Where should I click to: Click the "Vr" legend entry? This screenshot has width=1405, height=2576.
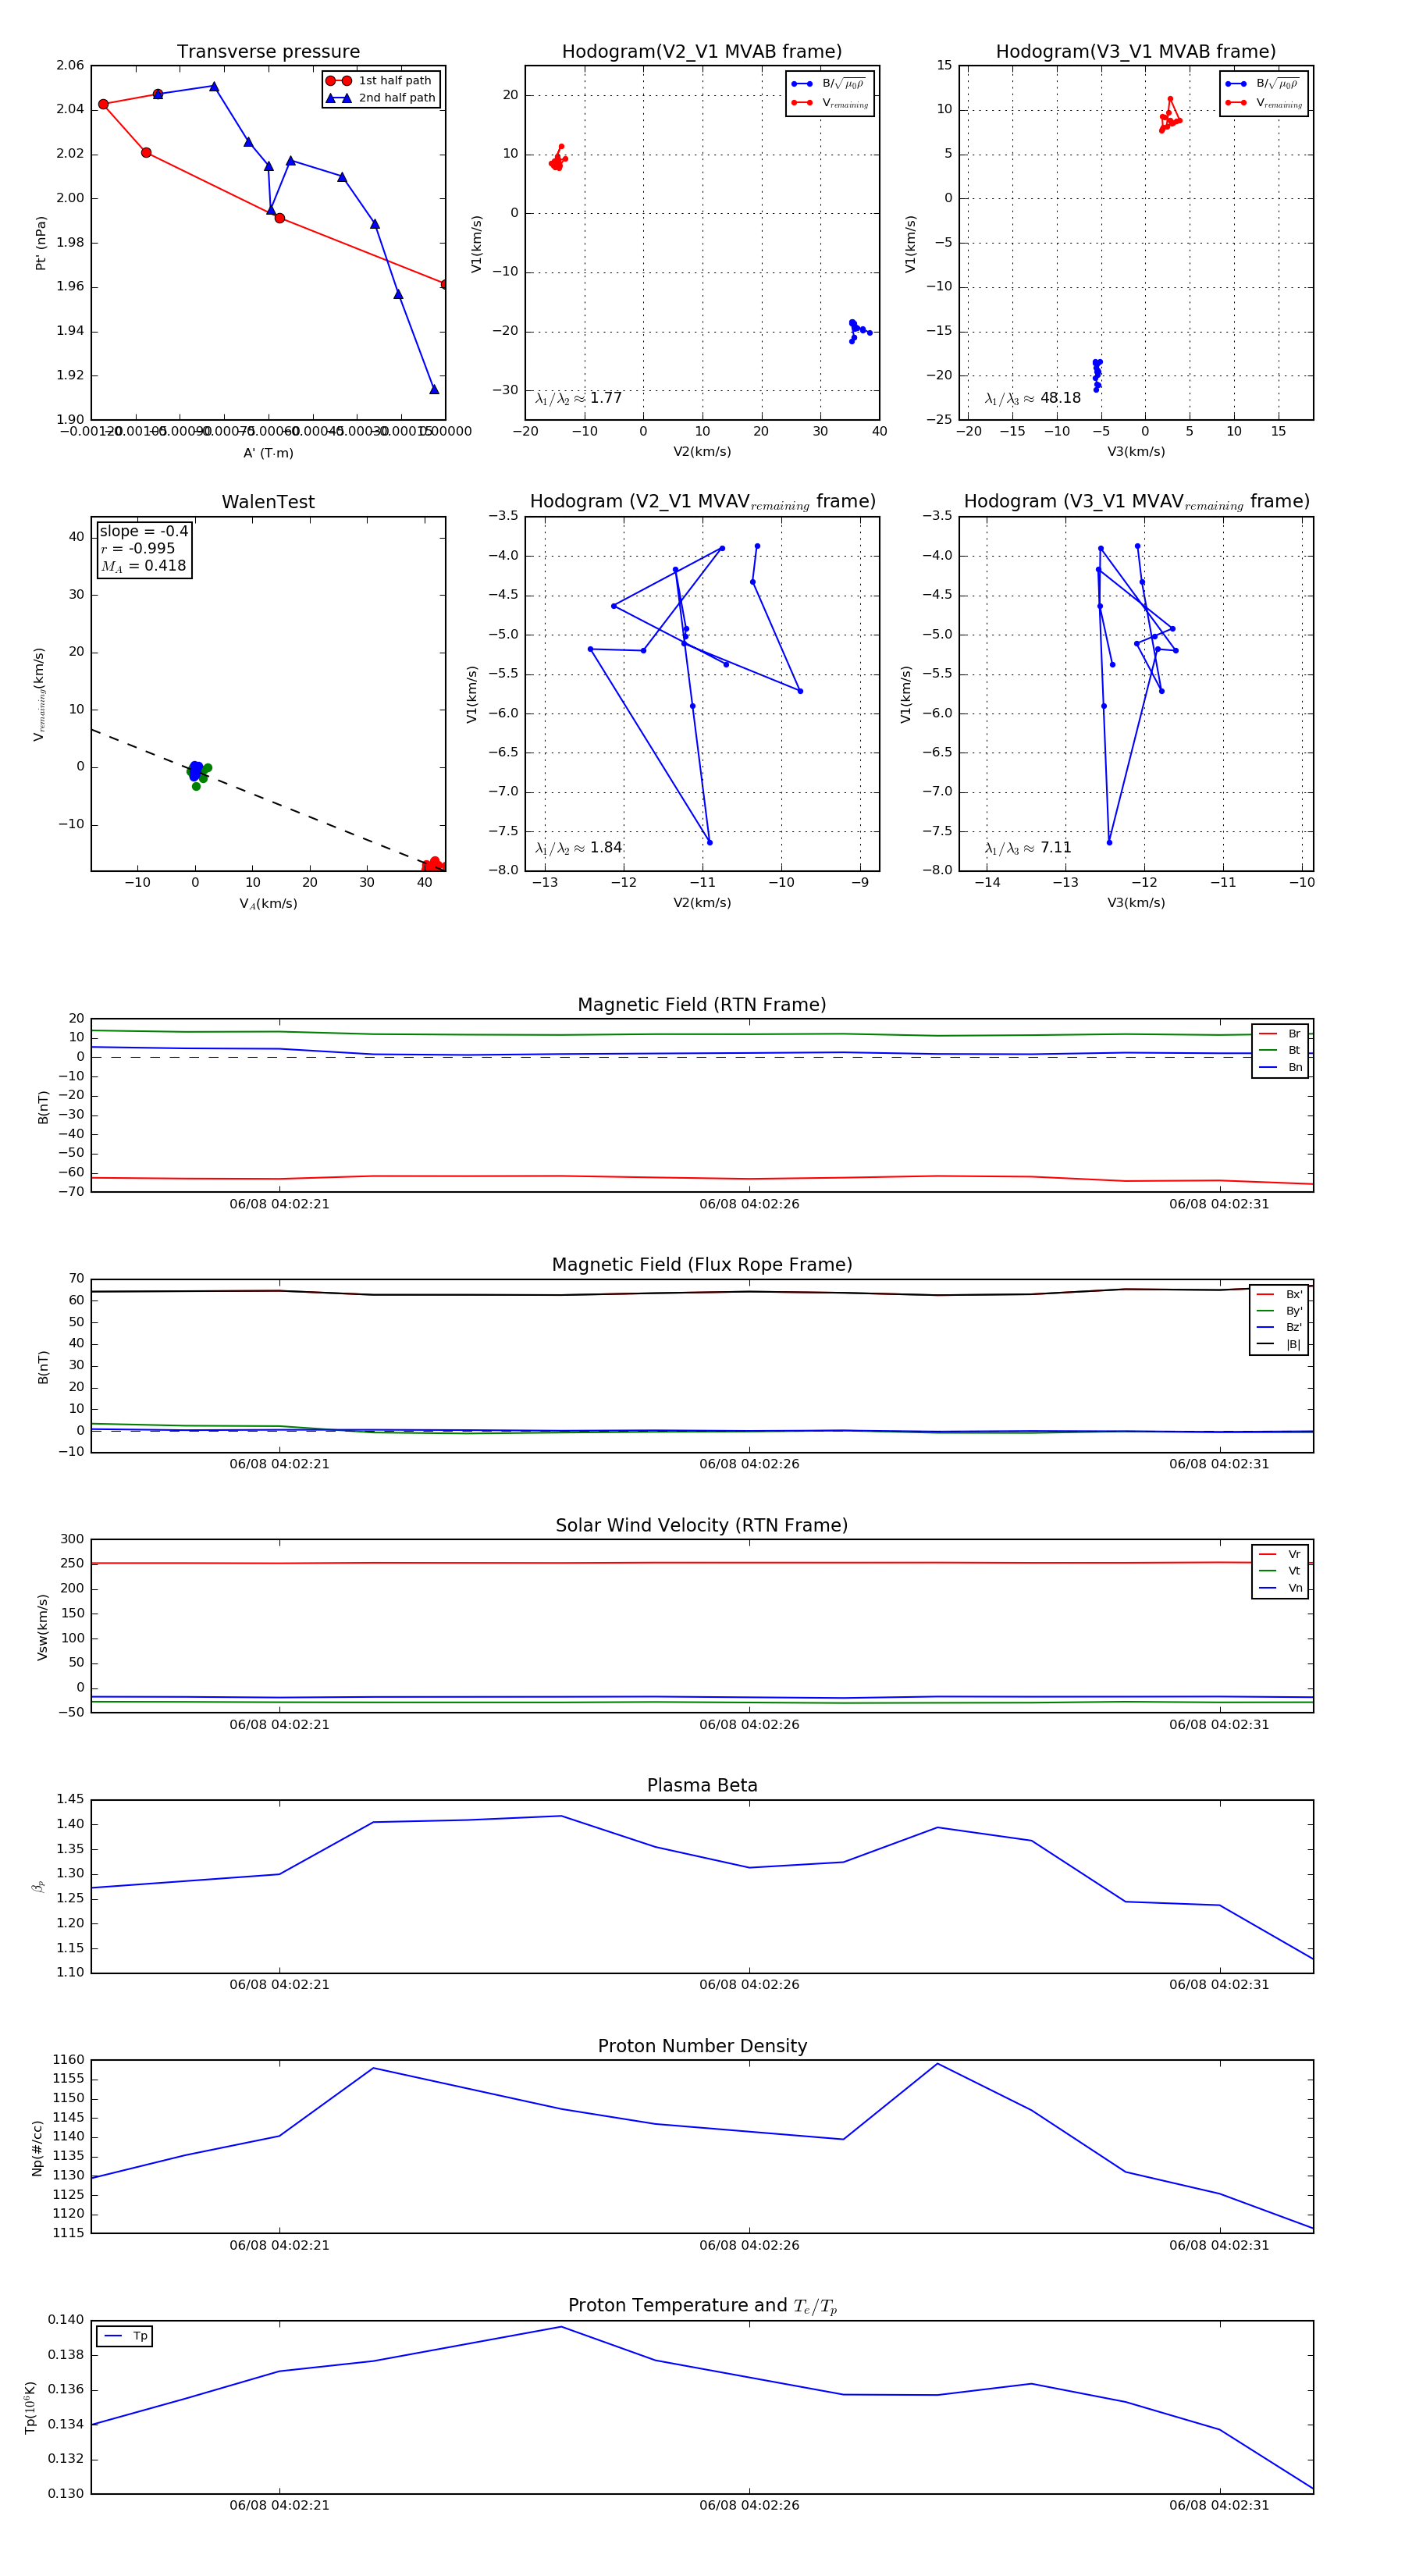pos(1281,1554)
